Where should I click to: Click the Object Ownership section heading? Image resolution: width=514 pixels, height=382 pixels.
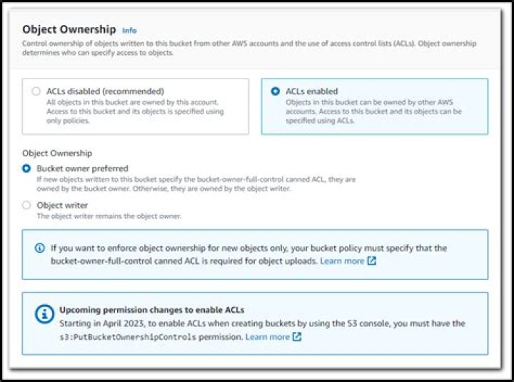[x=69, y=29]
